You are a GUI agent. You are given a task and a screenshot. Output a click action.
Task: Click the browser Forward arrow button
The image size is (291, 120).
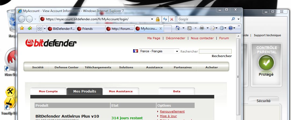click(x=29, y=19)
